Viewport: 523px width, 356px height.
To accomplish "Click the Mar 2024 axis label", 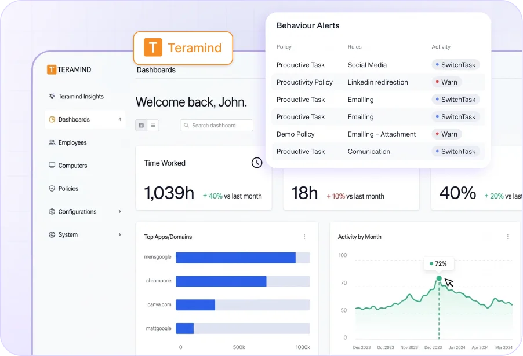I will [504, 347].
